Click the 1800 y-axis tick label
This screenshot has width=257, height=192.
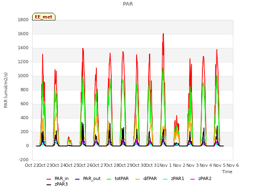pos(23,20)
